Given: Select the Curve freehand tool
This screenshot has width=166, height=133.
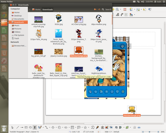Looking at the screenshot, I should [40, 127].
